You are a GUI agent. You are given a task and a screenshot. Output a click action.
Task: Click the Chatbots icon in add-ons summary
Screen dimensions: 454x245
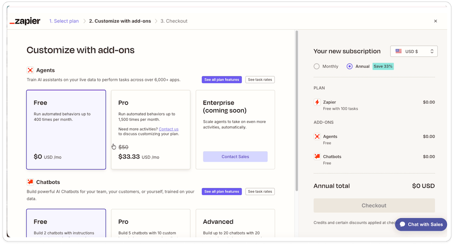point(317,157)
